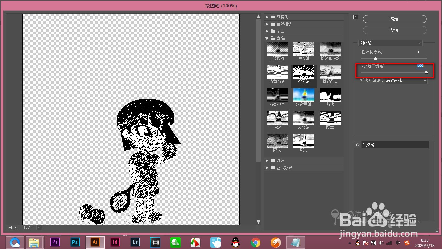Open Lightroom from taskbar
Screen dimensions: 442x249
pyautogui.click(x=135, y=242)
